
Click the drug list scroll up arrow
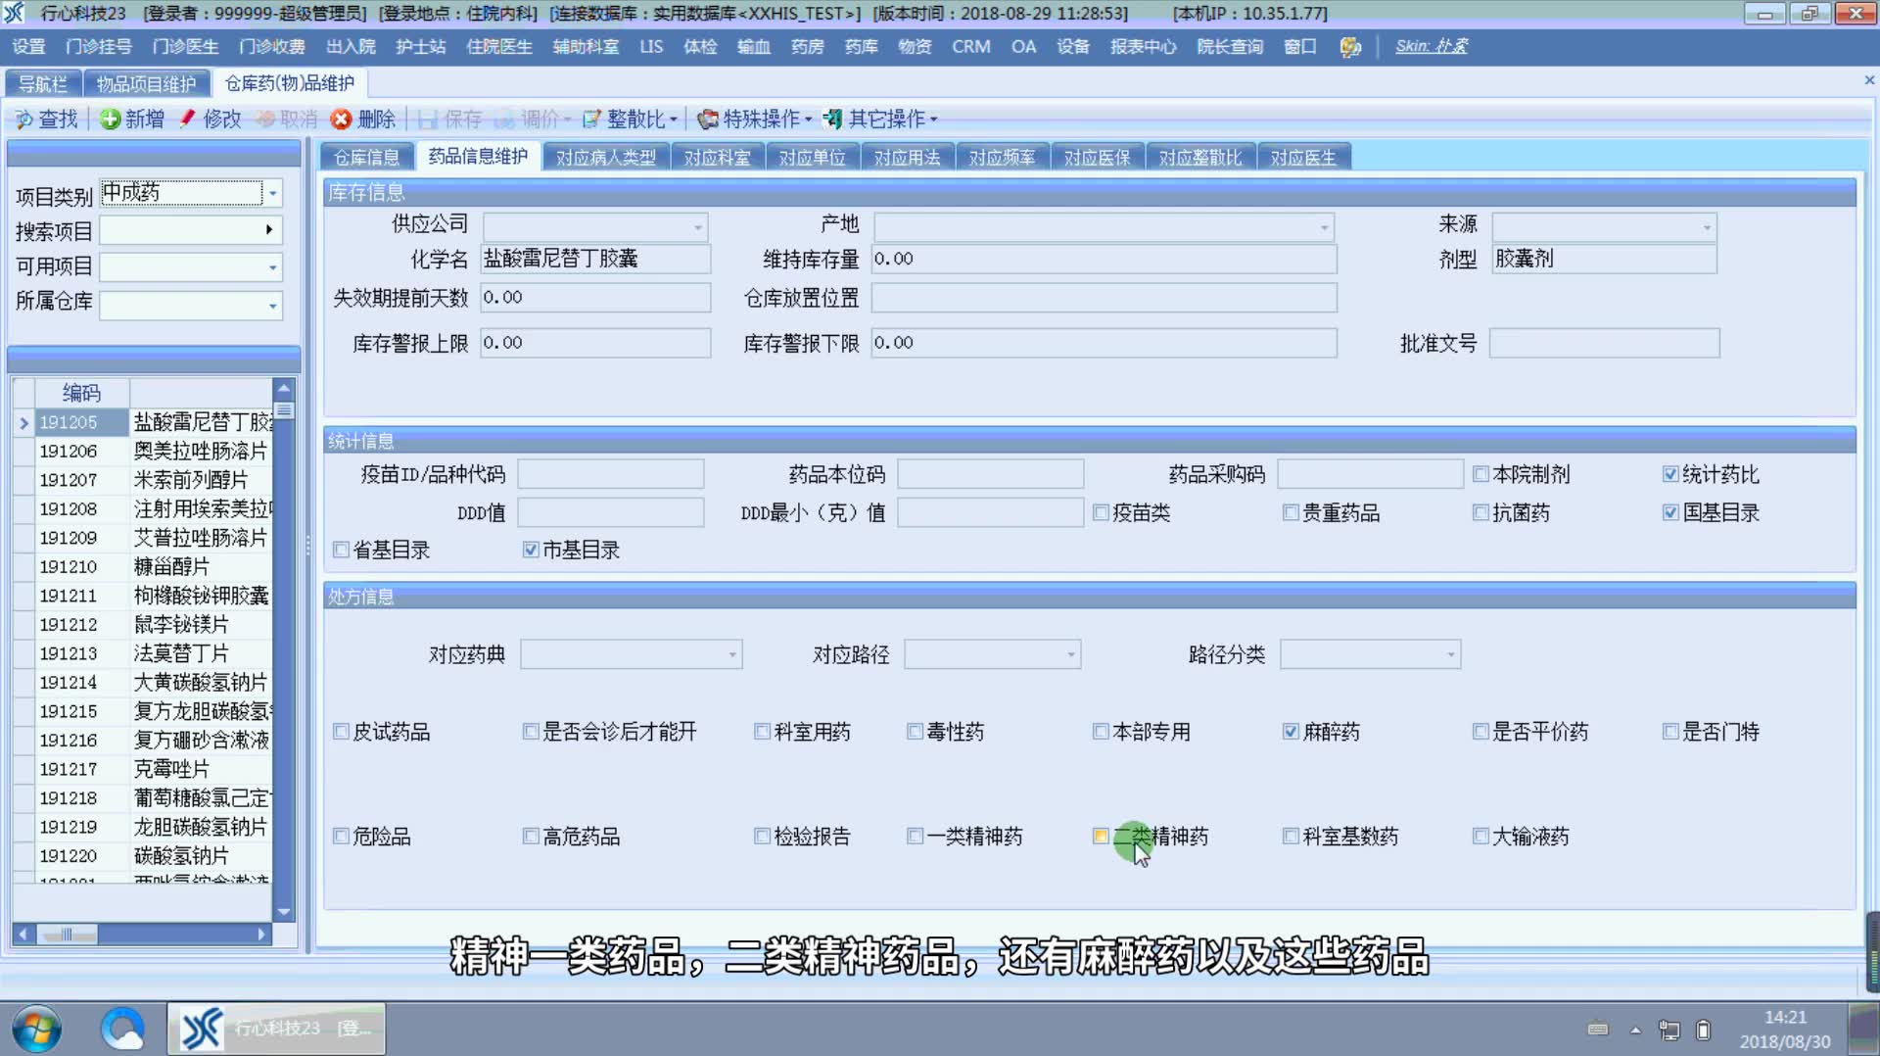284,388
